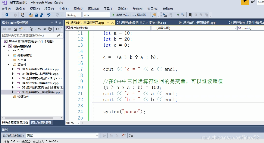Viewport: 264px width, 143px height.
Task: Close the 06 选择结构-三目运算符.cpp tab
Action: (113, 23)
